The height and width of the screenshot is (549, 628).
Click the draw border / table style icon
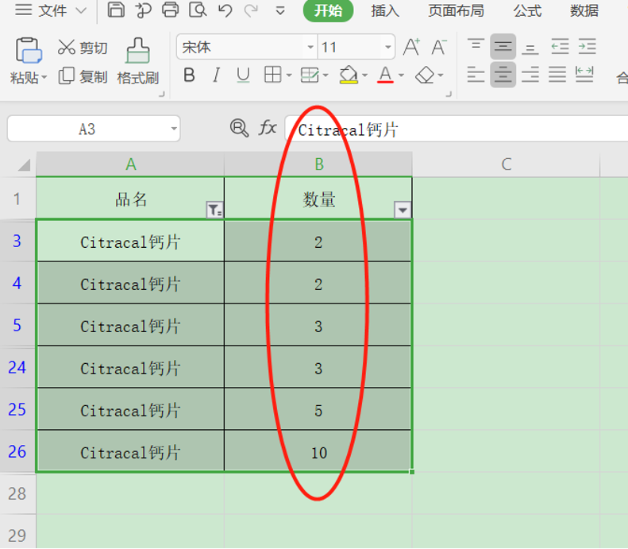[x=310, y=75]
